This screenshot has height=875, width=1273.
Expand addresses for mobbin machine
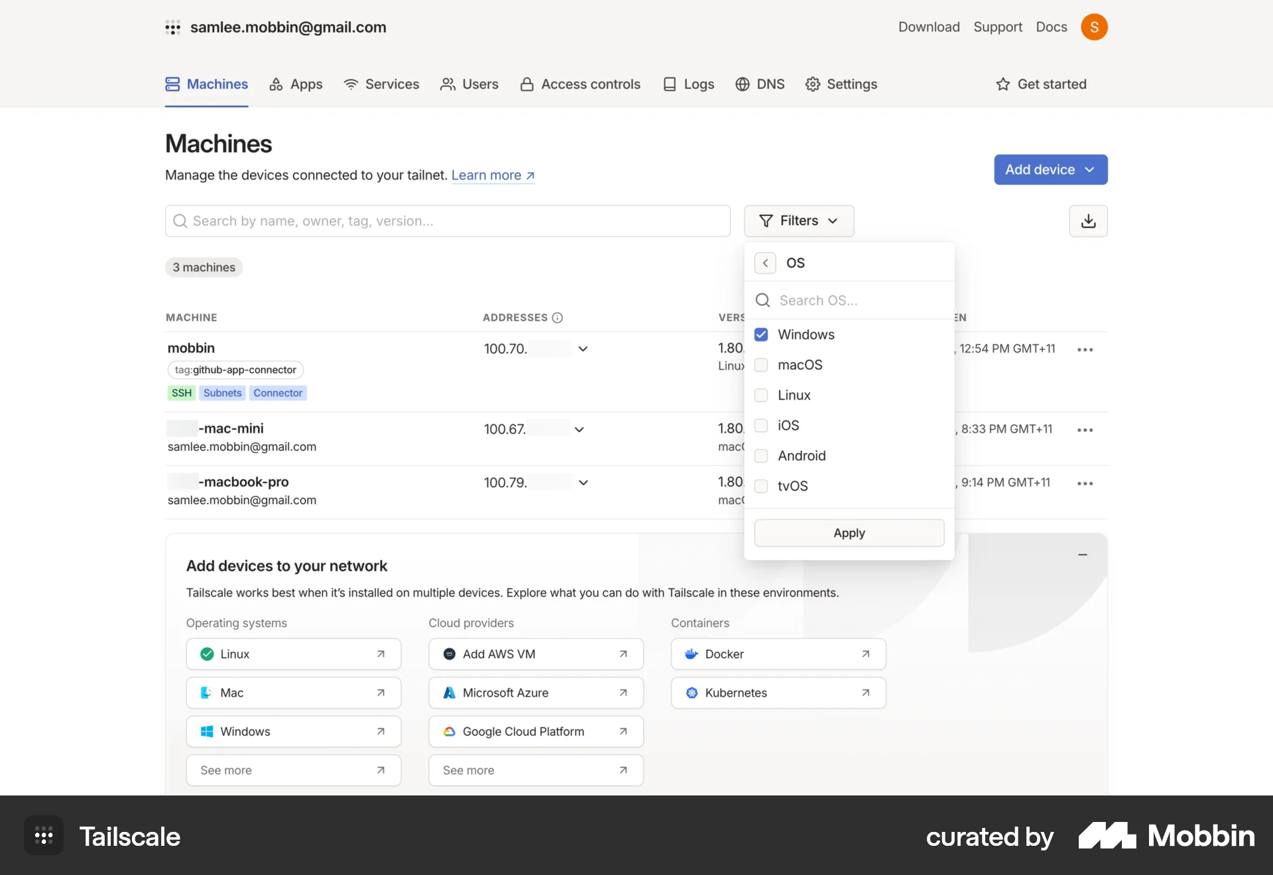tap(583, 349)
